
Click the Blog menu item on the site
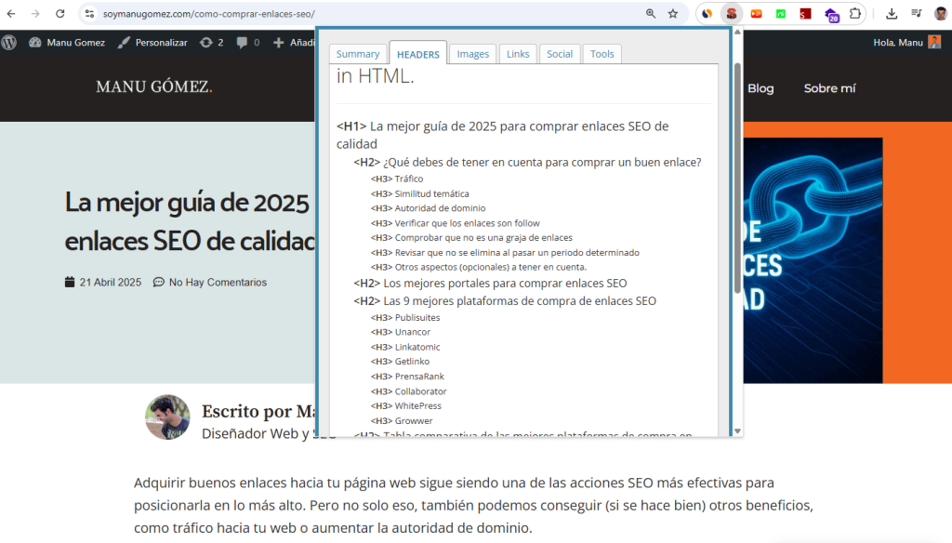click(760, 88)
